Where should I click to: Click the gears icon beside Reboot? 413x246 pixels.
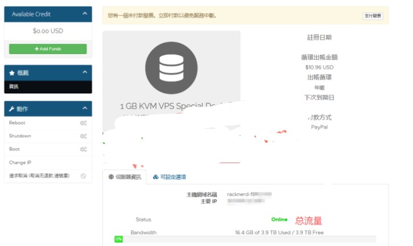tap(83, 123)
